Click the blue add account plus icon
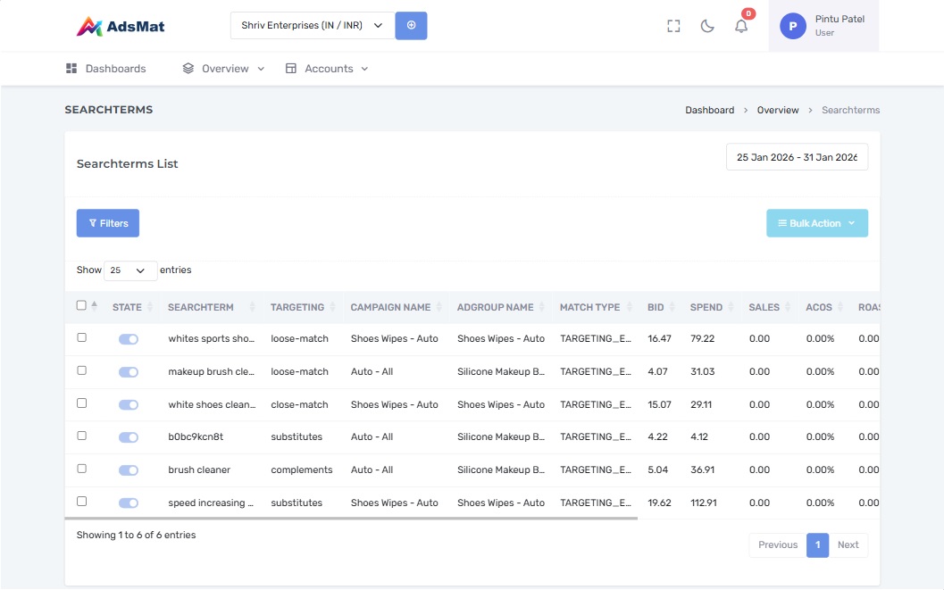944x590 pixels. 411,26
